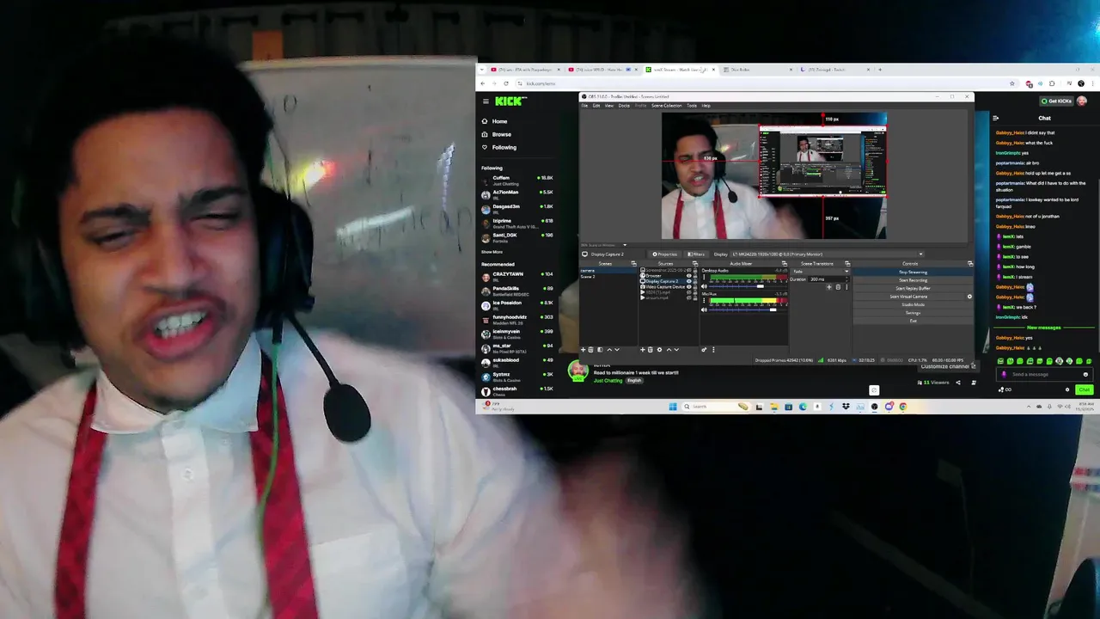
Task: Lock the Video Capture Device source
Action: (x=695, y=287)
